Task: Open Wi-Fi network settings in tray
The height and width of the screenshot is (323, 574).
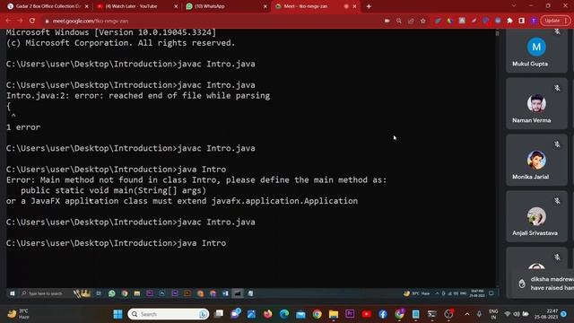Action: [x=508, y=314]
